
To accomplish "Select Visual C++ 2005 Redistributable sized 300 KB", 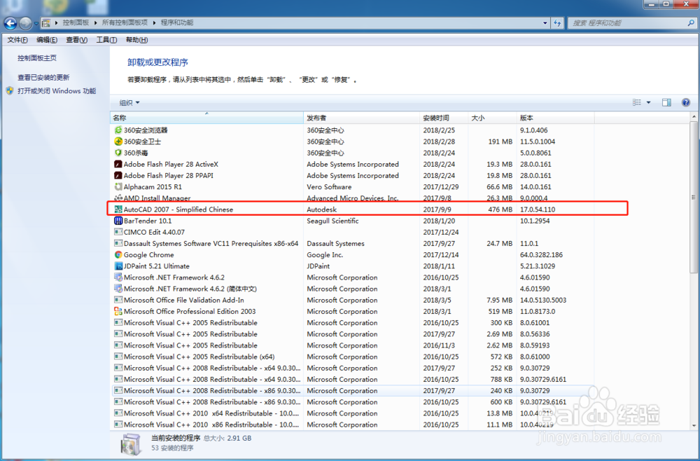I will (352, 322).
